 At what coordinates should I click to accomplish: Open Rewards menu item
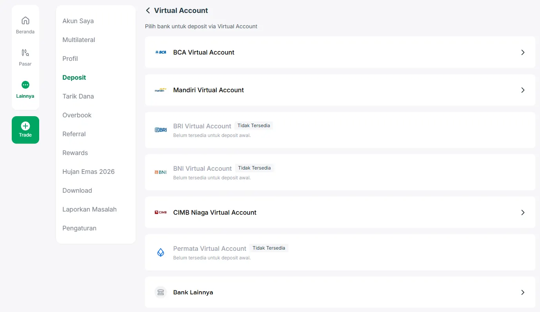75,153
